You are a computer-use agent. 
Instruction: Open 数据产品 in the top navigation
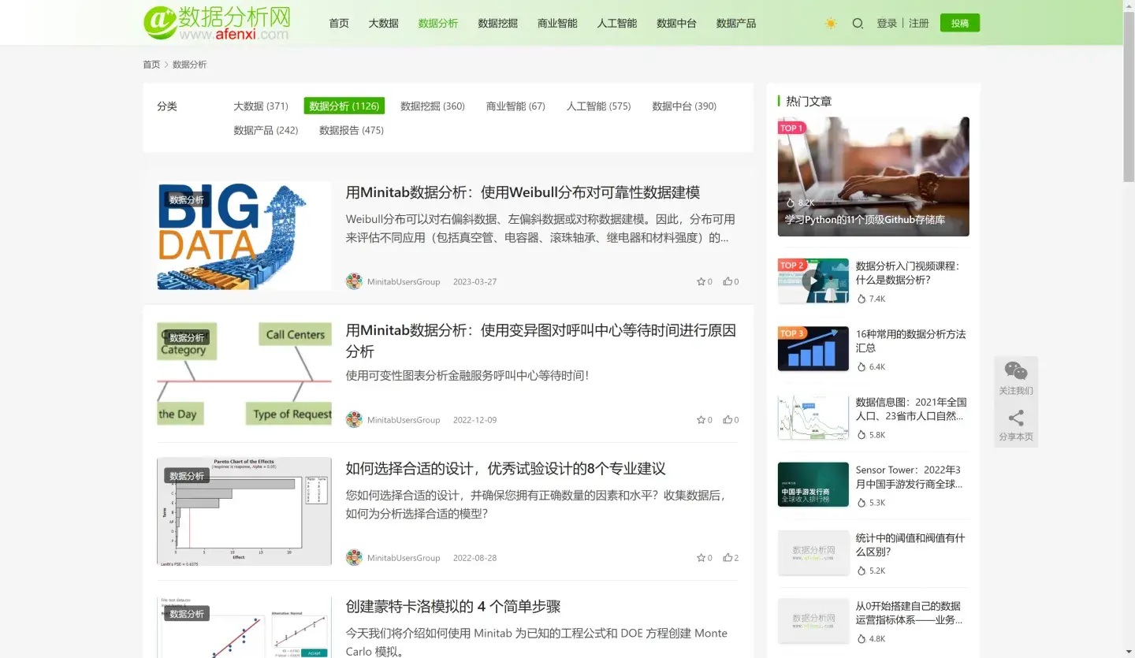coord(736,24)
